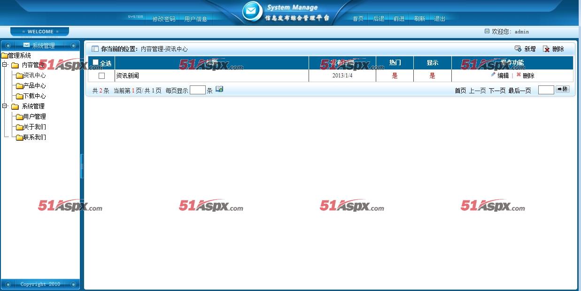Click the 下载中心 folder icon
This screenshot has width=581, height=291.
tap(19, 96)
